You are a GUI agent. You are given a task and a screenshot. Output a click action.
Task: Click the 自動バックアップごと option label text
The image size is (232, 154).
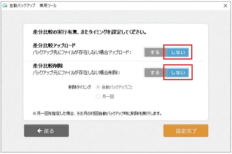point(117,87)
